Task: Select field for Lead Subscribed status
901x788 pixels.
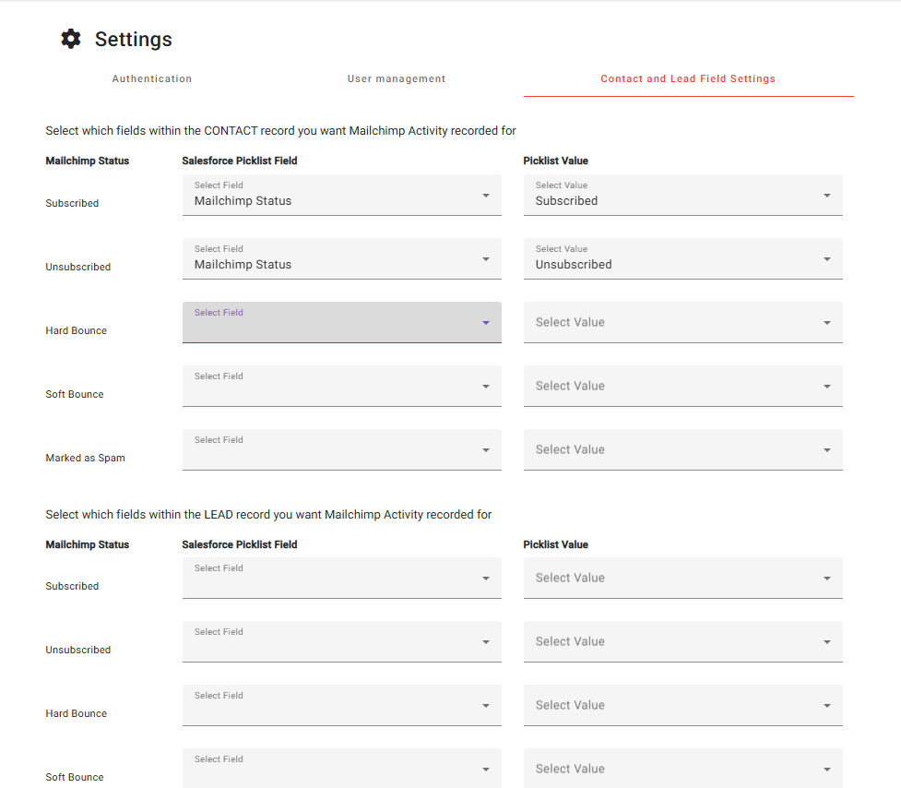Action: [x=341, y=578]
